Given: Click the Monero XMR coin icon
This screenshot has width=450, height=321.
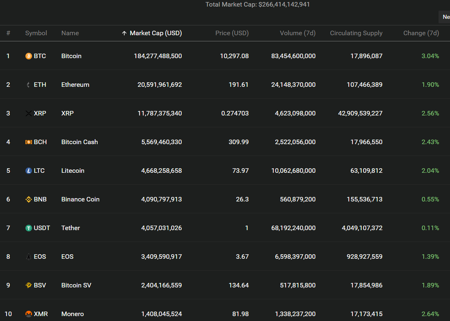Looking at the screenshot, I should click(29, 314).
